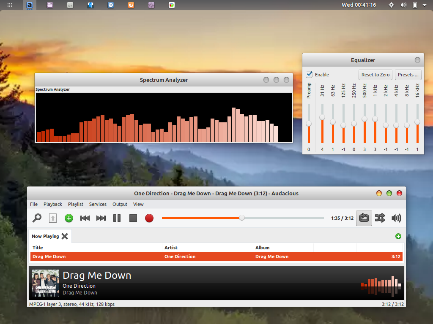Screen dimensions: 433x324
Task: Click the calculator-like icon in the top panel
Action: pos(70,5)
